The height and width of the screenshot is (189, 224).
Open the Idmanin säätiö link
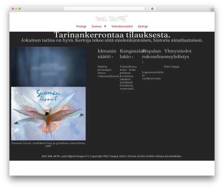coord(107,54)
